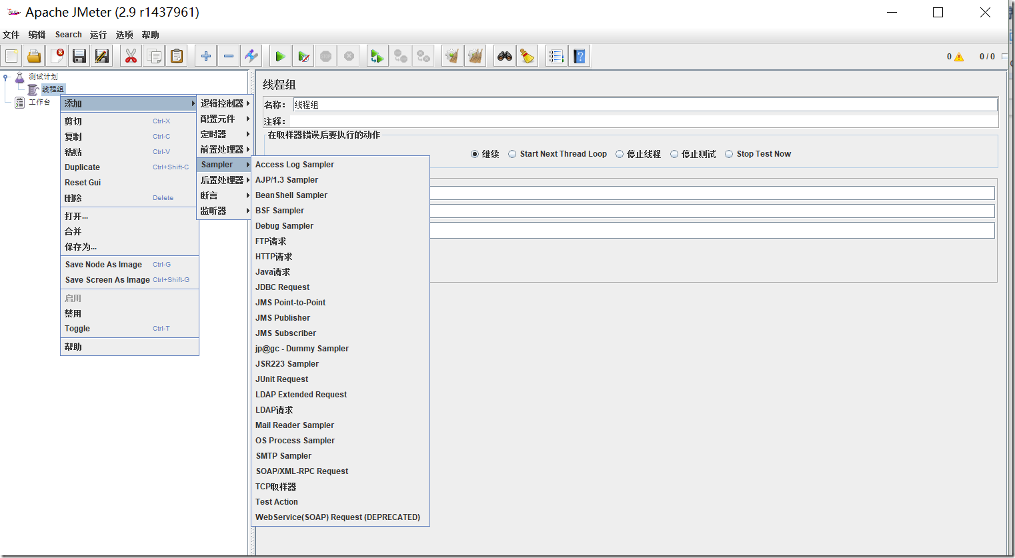Expand the 定时器 submenu

coord(225,134)
